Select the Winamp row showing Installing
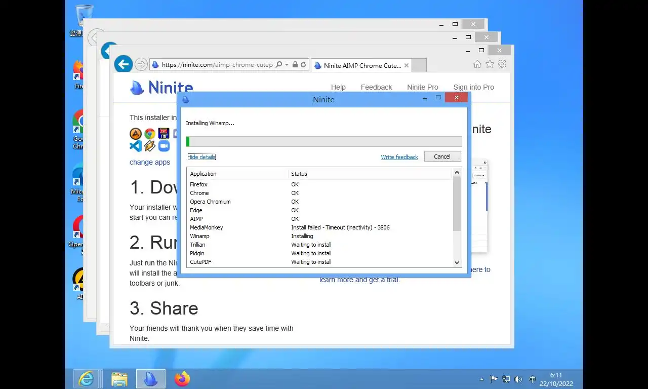Viewport: 648px width, 389px height. coord(319,236)
